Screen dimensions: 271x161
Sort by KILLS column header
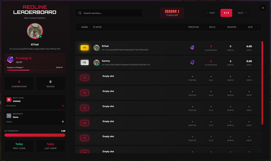coord(212,27)
